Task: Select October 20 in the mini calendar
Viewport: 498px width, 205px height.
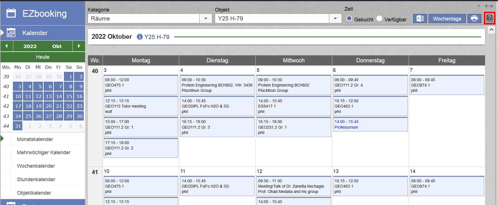Action: coord(49,106)
